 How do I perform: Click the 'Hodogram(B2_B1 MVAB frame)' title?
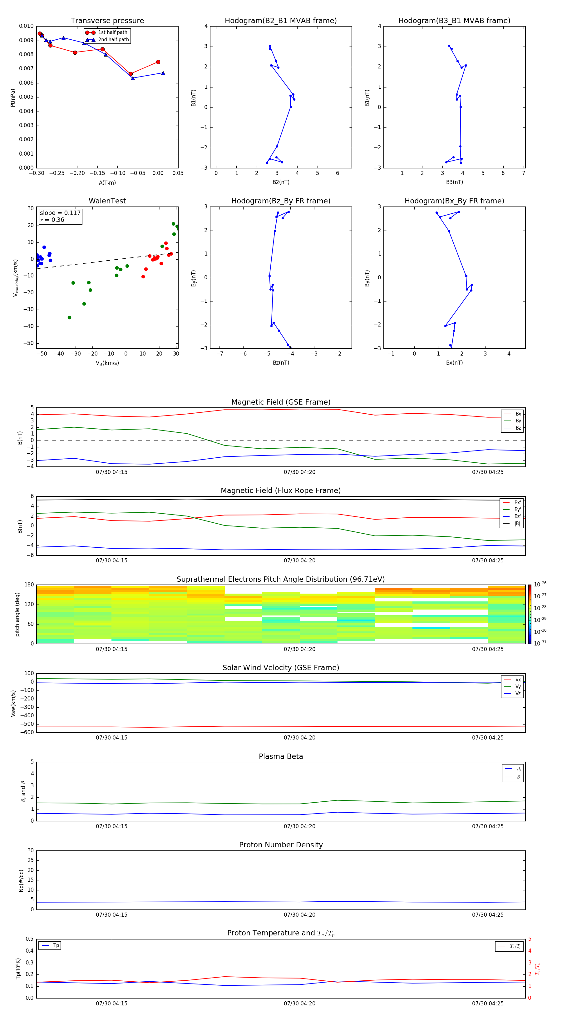tap(281, 21)
